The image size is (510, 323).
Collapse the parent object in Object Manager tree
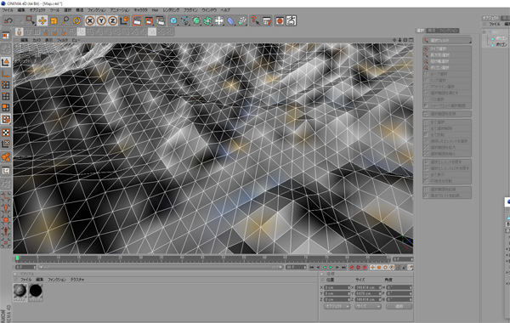pos(484,32)
